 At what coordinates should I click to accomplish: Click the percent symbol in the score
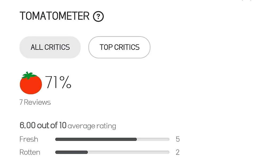[65, 82]
